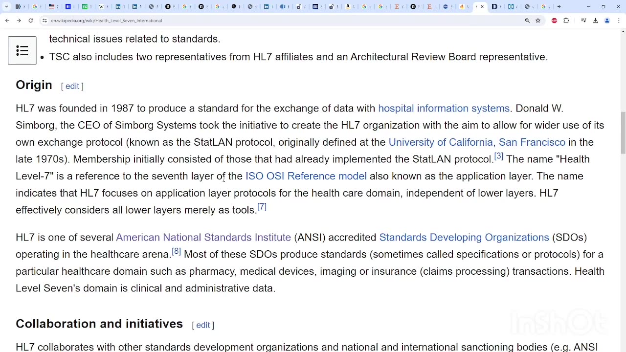Switch to the Amazon favicon tab
This screenshot has height=352, width=626.
[x=348, y=6]
